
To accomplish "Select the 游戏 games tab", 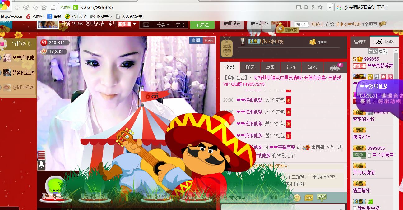I will pos(313,67).
